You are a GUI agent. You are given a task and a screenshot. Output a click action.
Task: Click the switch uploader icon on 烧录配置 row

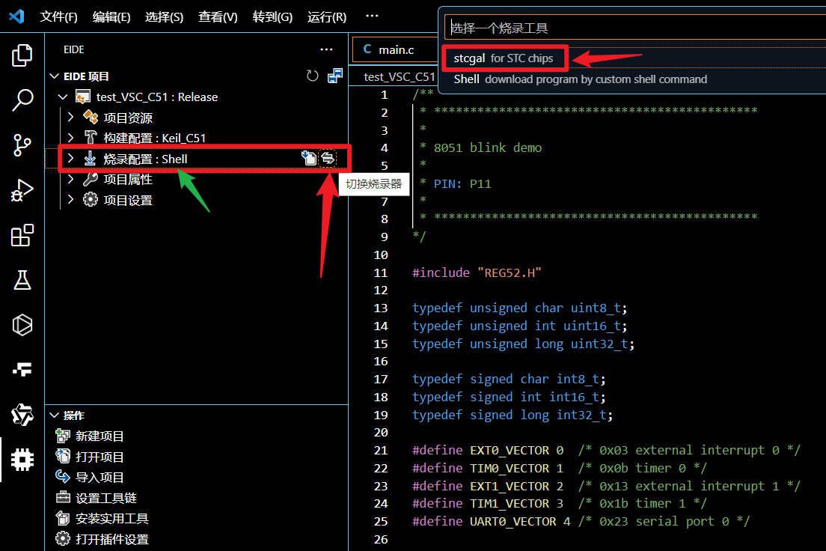click(328, 158)
